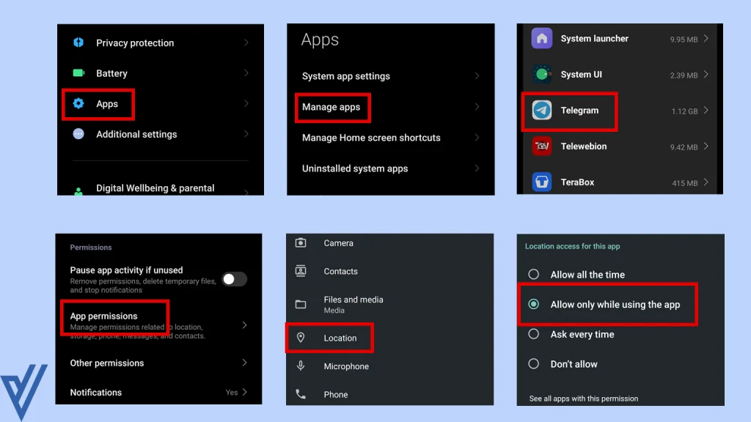The width and height of the screenshot is (751, 422).
Task: Click the Telewebion app icon
Action: pyautogui.click(x=542, y=147)
